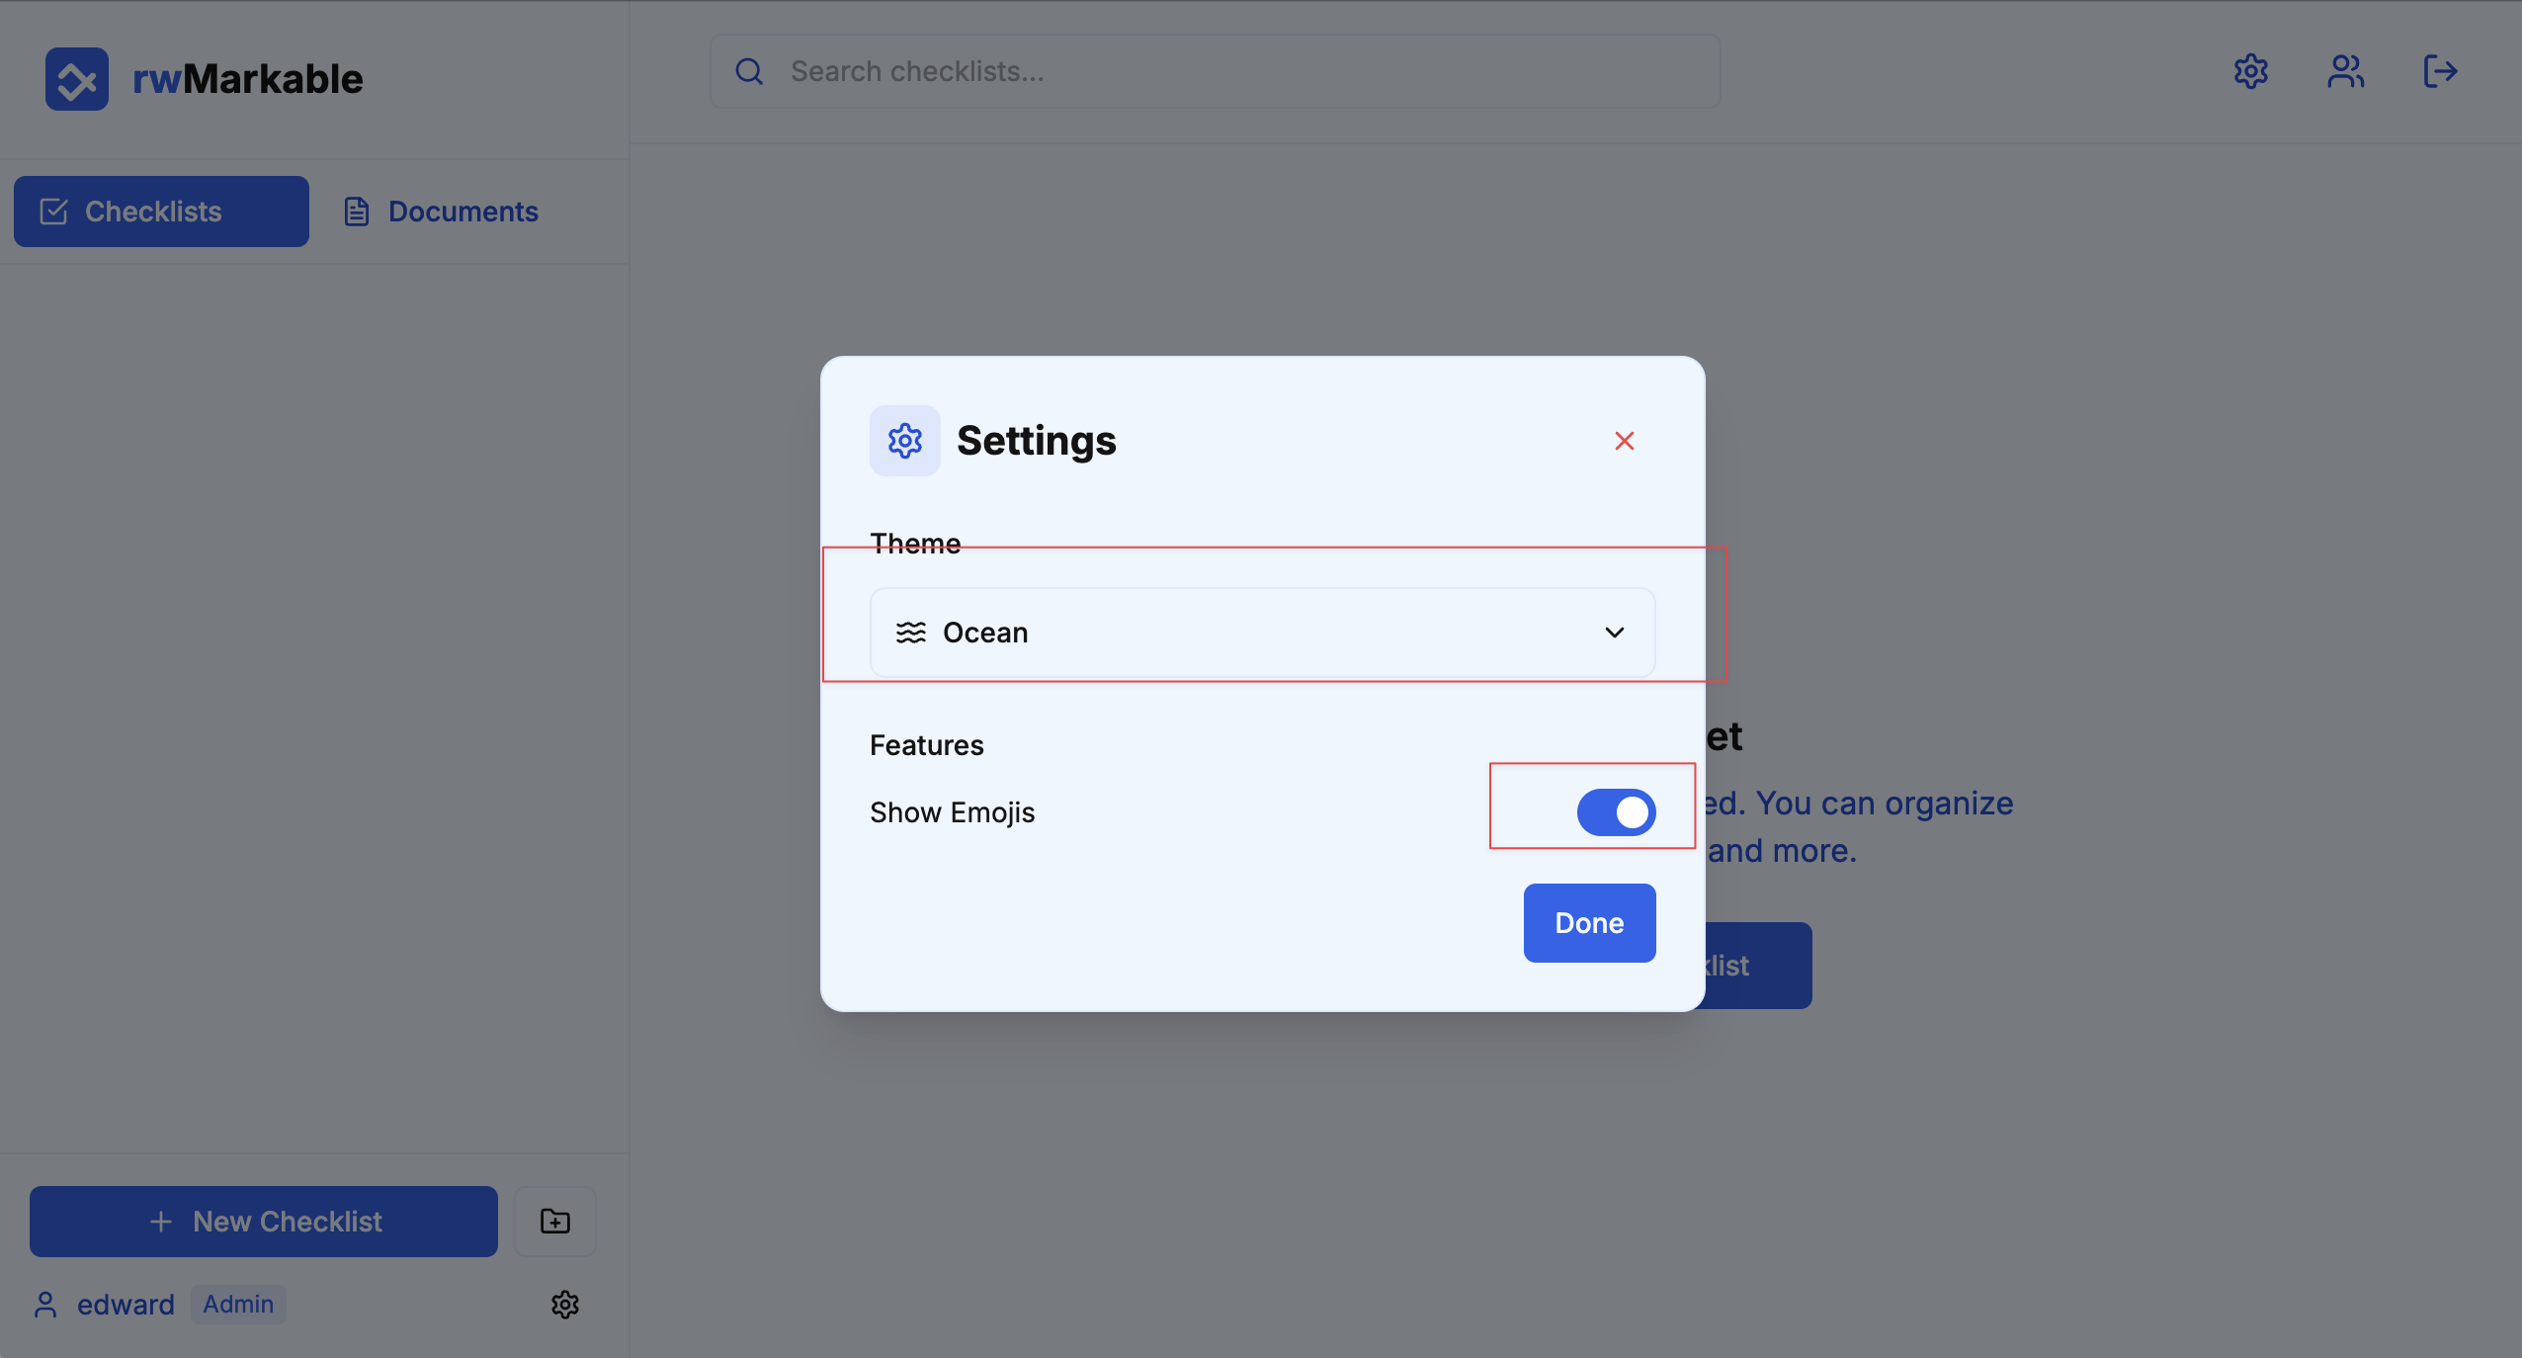Switch to the Checklists tab
Viewport: 2522px width, 1358px height.
click(x=161, y=212)
